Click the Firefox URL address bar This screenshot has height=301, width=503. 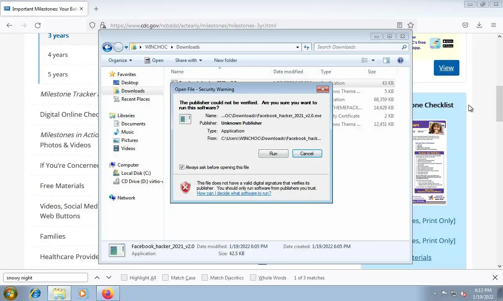251,25
